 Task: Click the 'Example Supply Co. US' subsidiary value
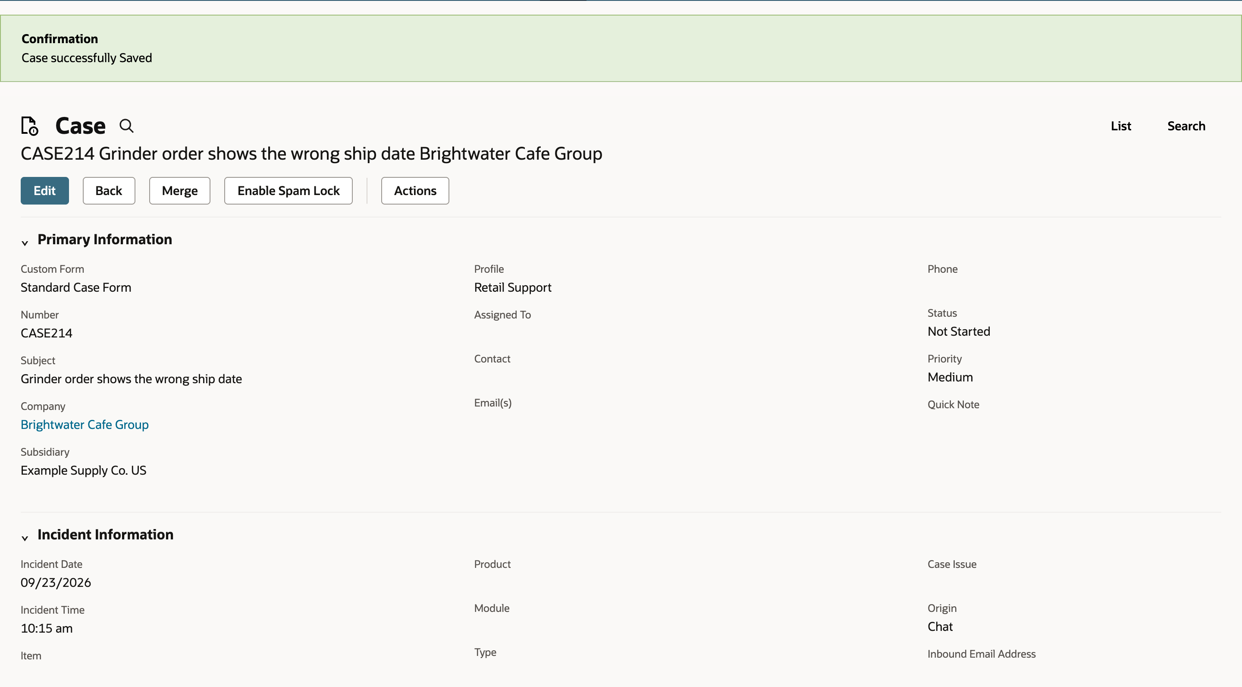(83, 470)
